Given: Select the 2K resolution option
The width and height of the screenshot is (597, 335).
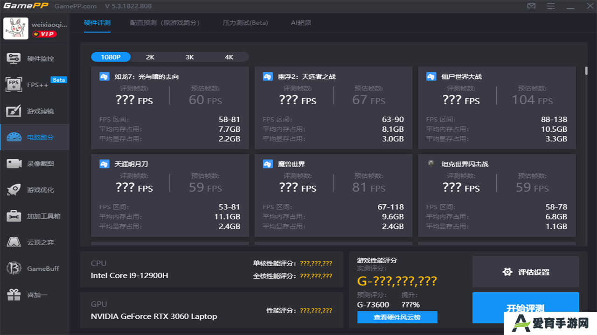Looking at the screenshot, I should [x=150, y=57].
